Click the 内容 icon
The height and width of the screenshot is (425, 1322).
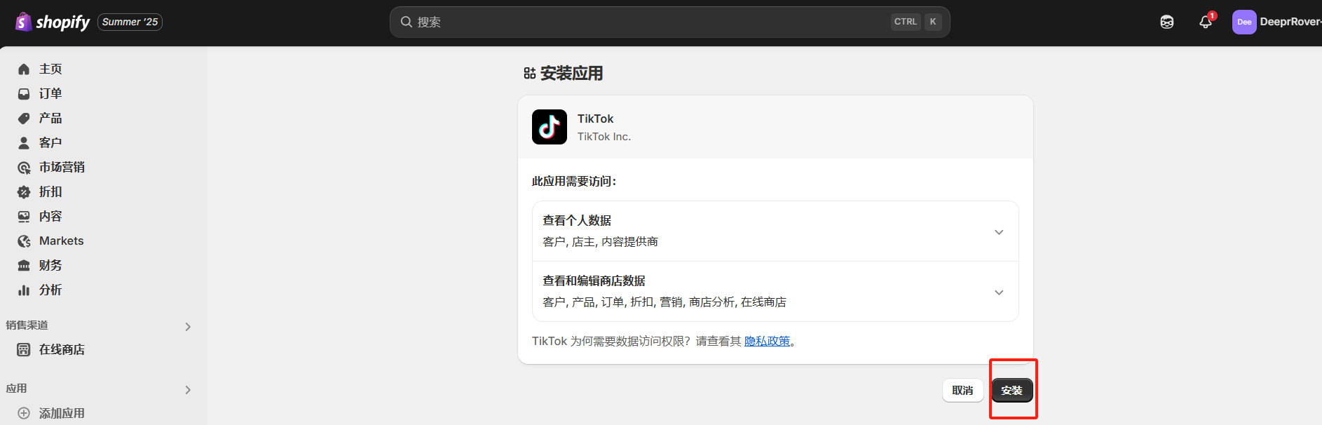pos(24,216)
